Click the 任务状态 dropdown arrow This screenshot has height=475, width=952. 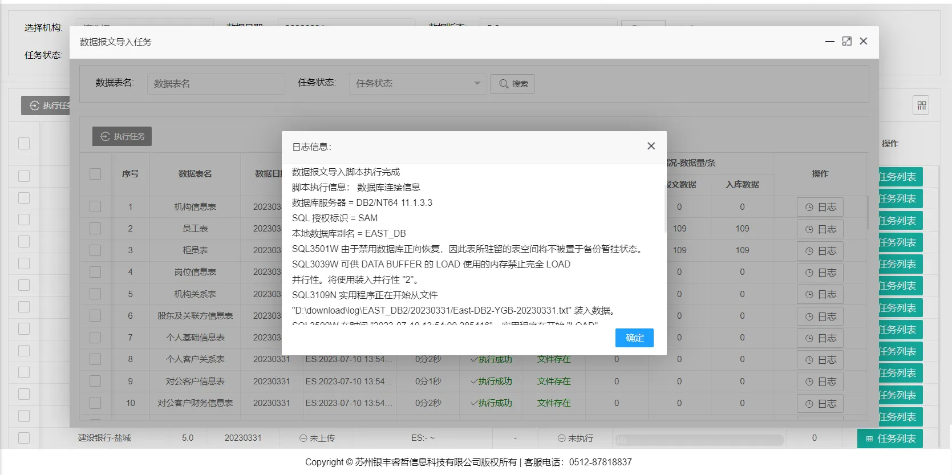click(x=477, y=84)
